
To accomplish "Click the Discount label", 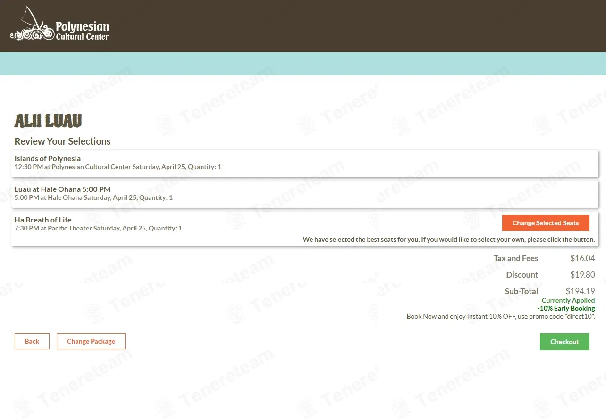I will pos(522,275).
